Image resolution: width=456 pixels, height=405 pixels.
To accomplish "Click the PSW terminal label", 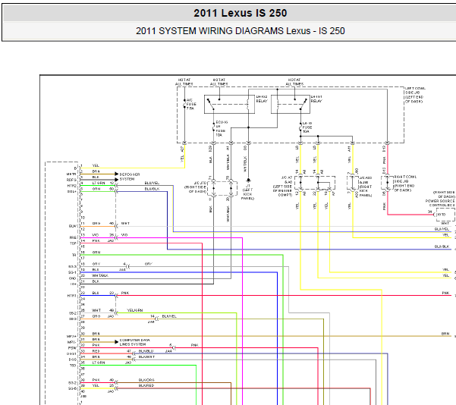I will click(72, 348).
